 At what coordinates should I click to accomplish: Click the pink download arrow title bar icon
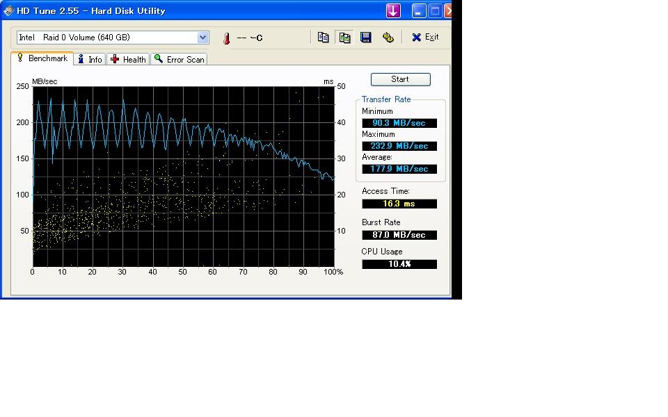click(x=393, y=10)
